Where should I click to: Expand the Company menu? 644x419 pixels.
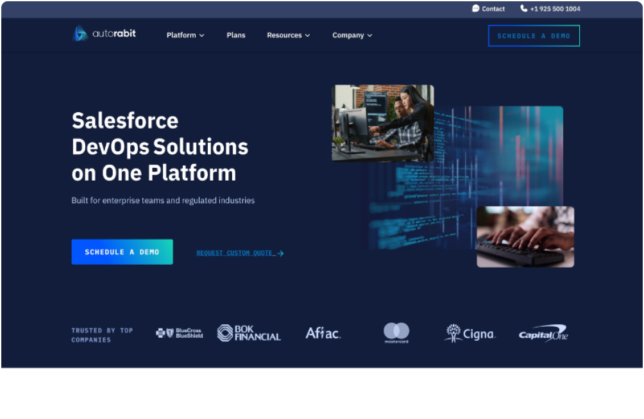352,35
